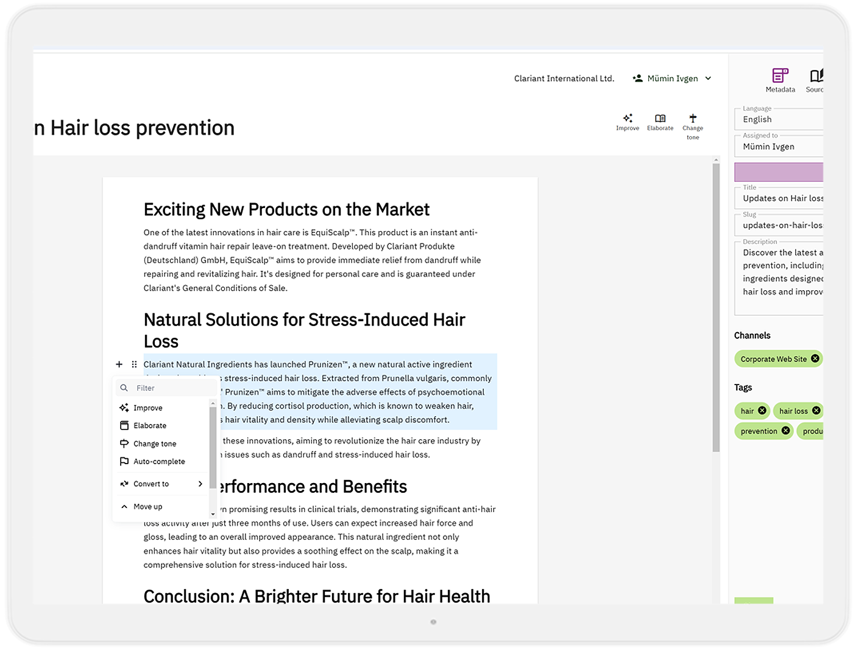Click the search icon in Filter box
Screen dimensions: 853x654
point(124,388)
